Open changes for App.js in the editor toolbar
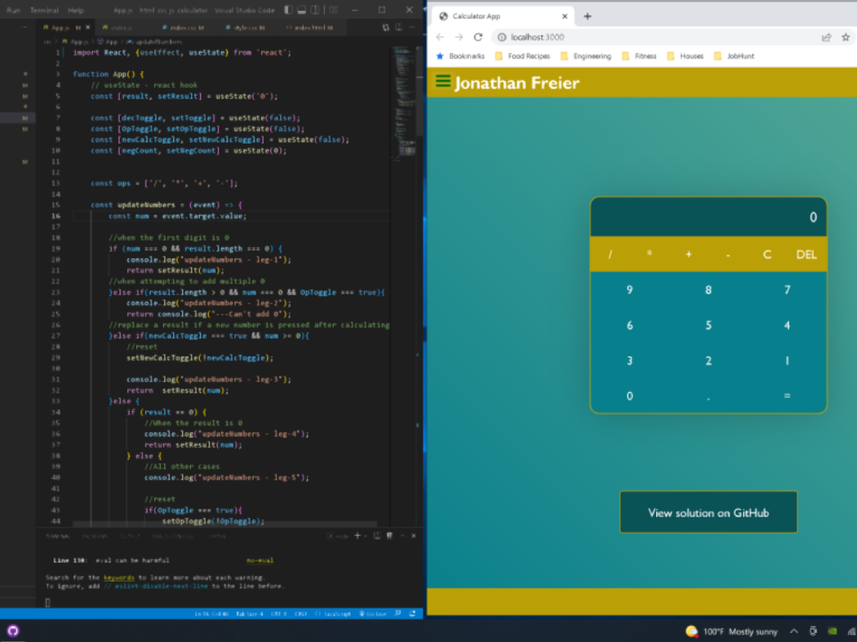The height and width of the screenshot is (642, 857). tap(386, 28)
